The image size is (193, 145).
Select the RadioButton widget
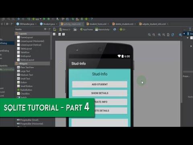(25, 90)
